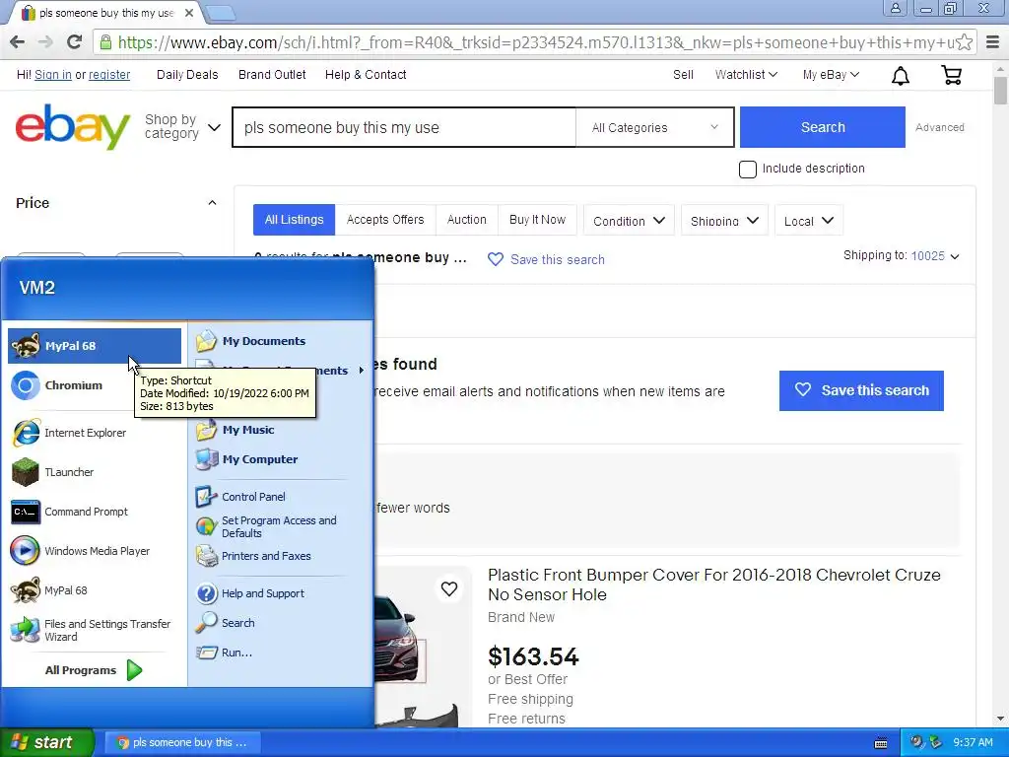Launch Chromium from Start menu

[95, 385]
